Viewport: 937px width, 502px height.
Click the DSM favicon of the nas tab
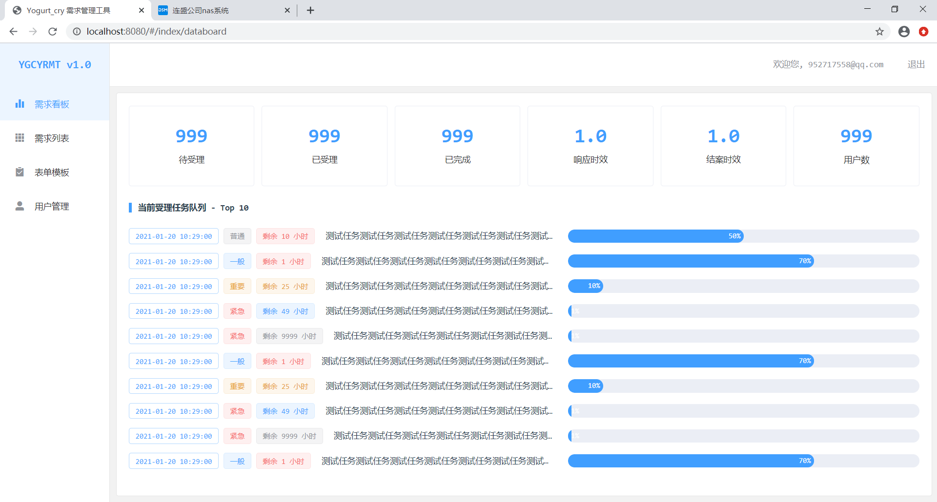tap(163, 10)
